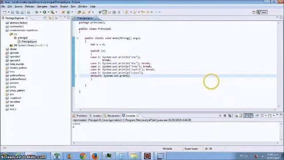Viewport: 284px width, 160px height.
Task: Click the Save All toolbar icon
Action: pyautogui.click(x=17, y=12)
